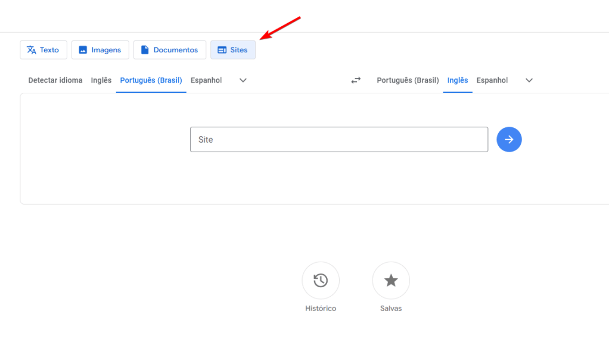Focus the Site URL input field

tap(338, 140)
